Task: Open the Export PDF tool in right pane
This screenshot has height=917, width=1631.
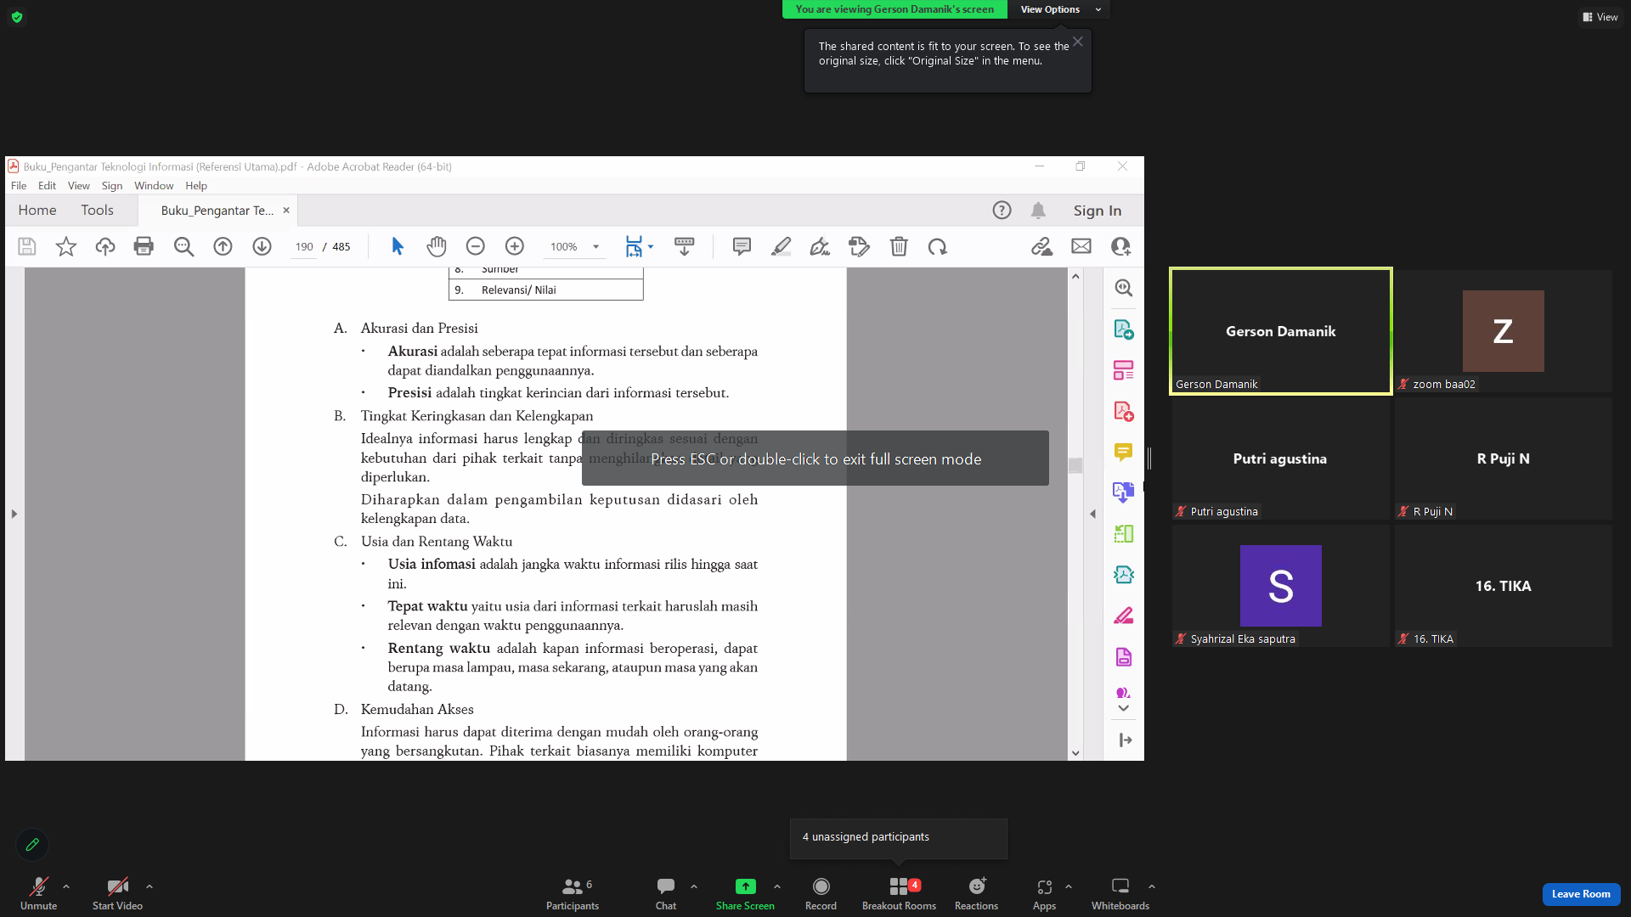Action: 1124,329
